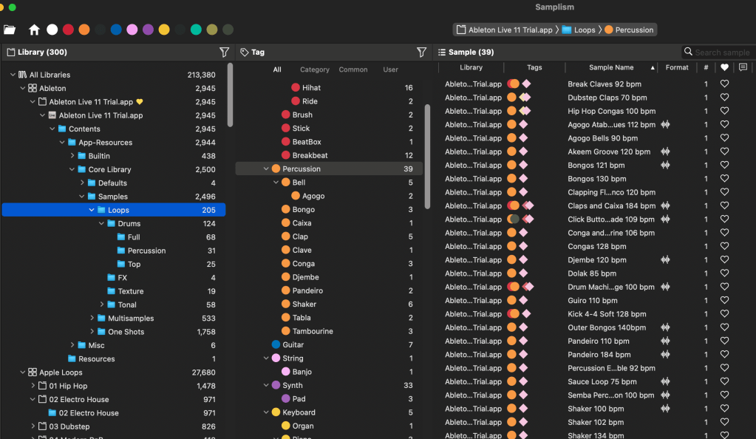756x439 pixels.
Task: Sort by the Sample Name column header
Action: [611, 67]
